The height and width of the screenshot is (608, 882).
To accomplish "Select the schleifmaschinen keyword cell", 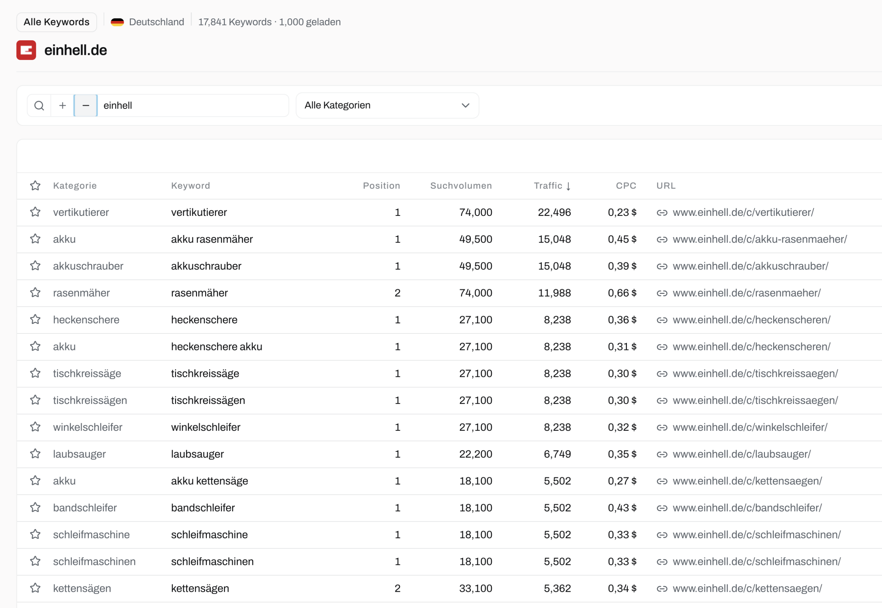I will click(212, 562).
